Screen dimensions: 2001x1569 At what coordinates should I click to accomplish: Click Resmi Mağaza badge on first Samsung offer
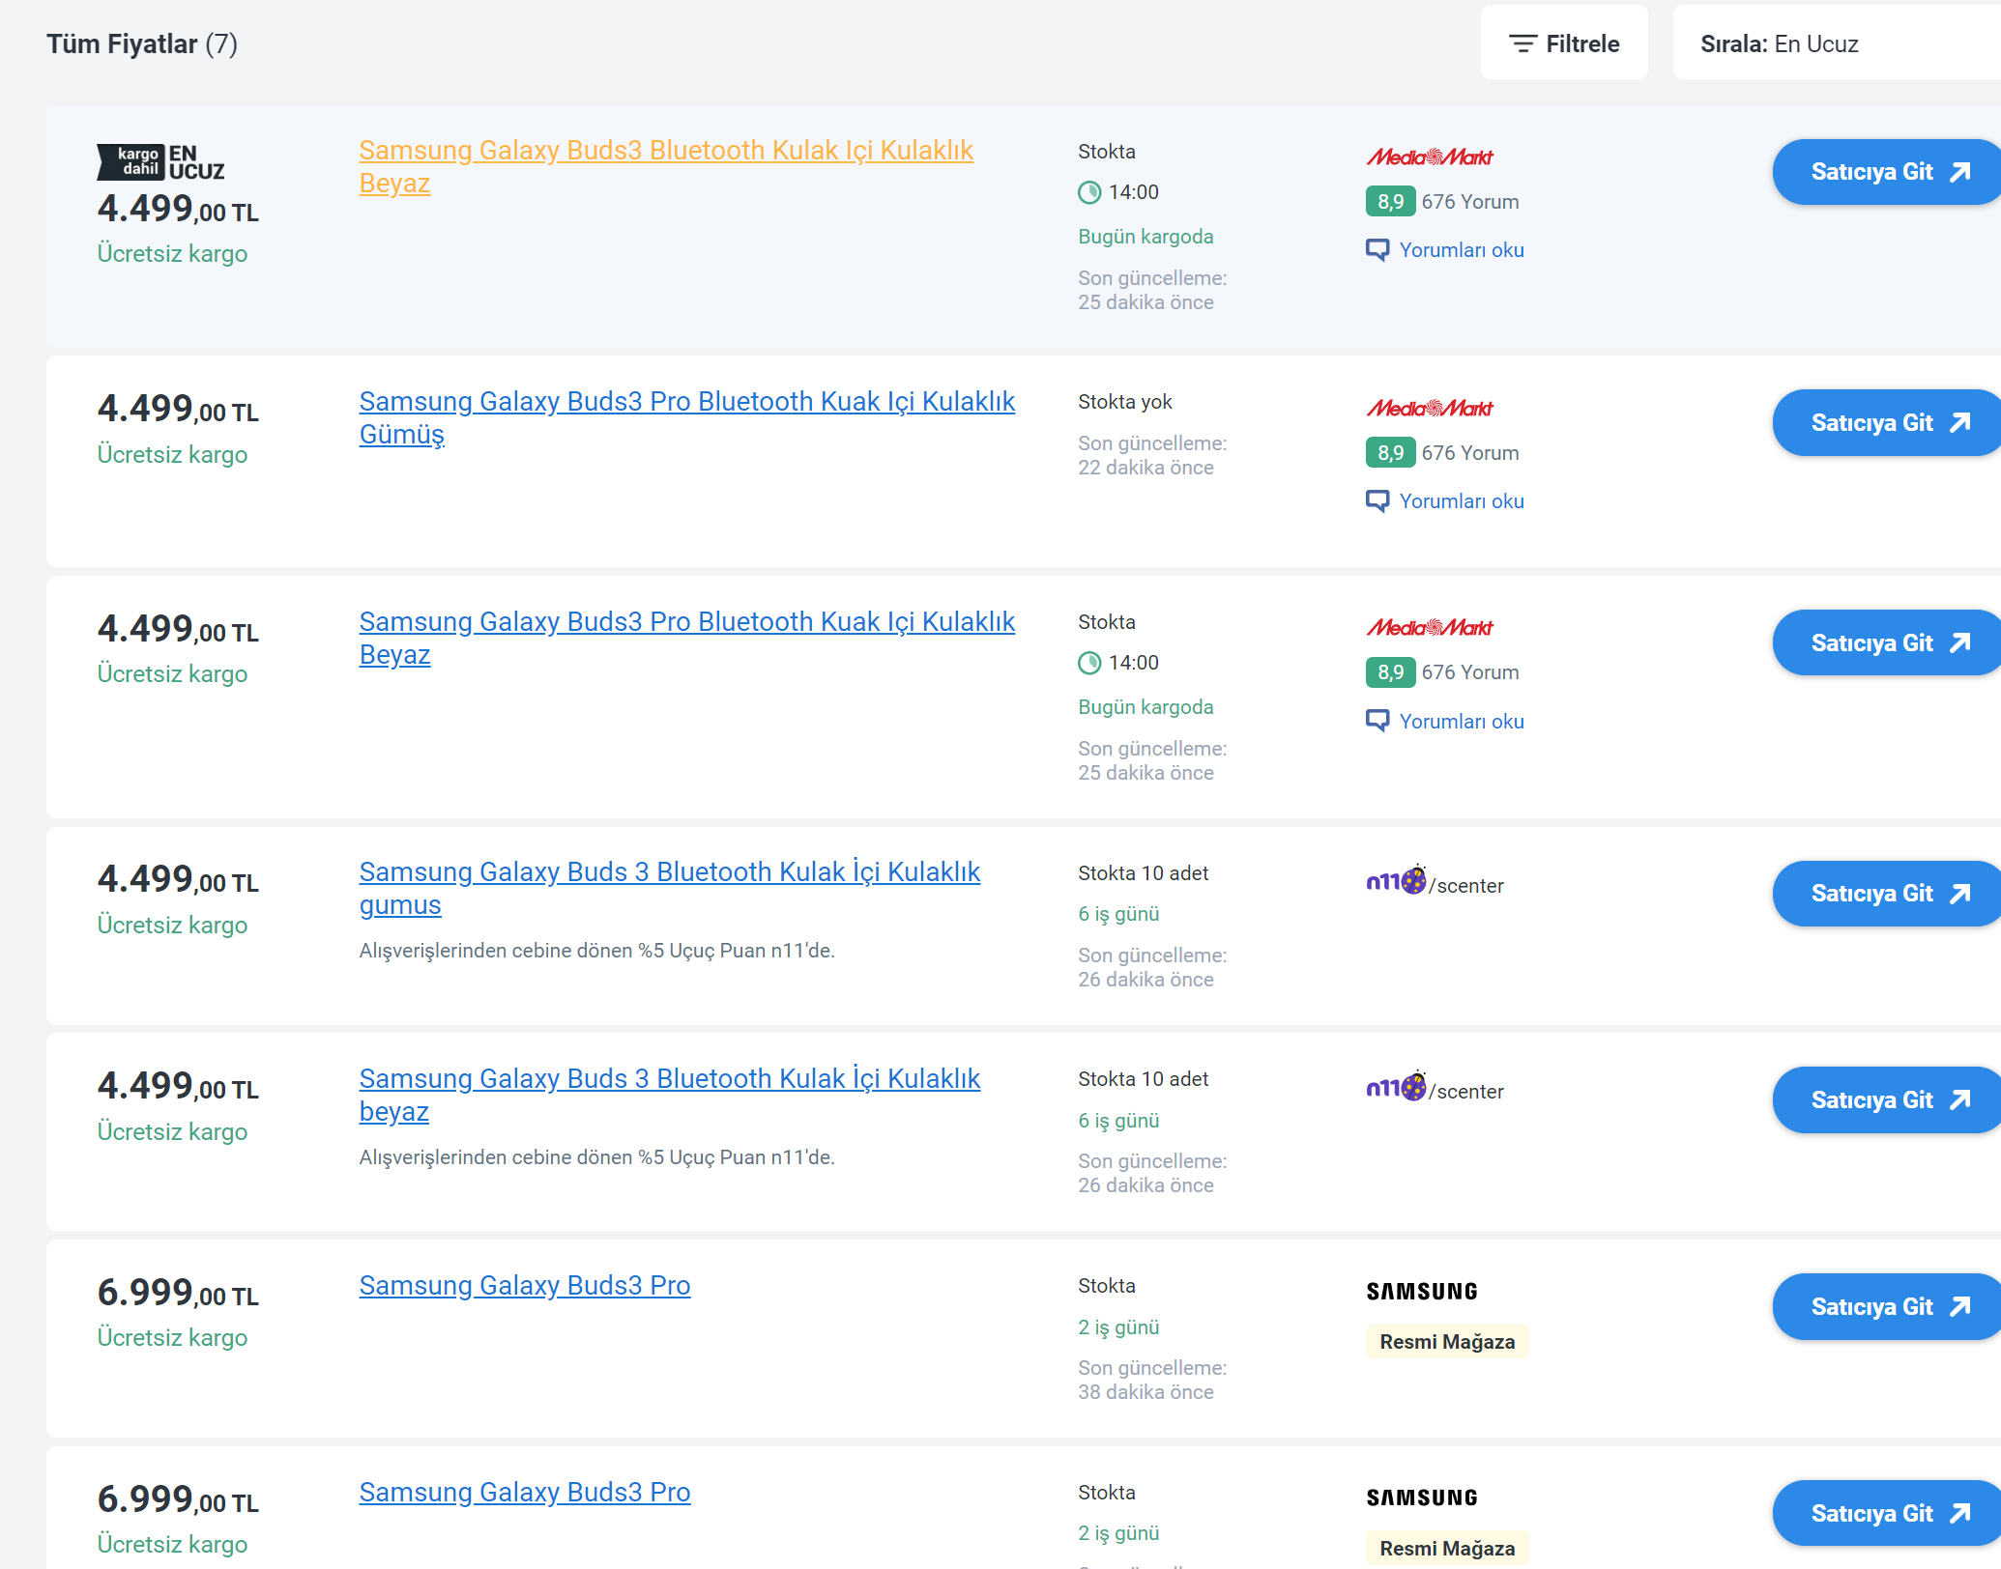click(x=1446, y=1342)
